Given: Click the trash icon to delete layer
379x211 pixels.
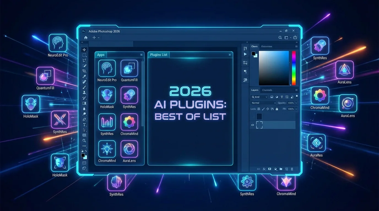Looking at the screenshot, I should 292,169.
